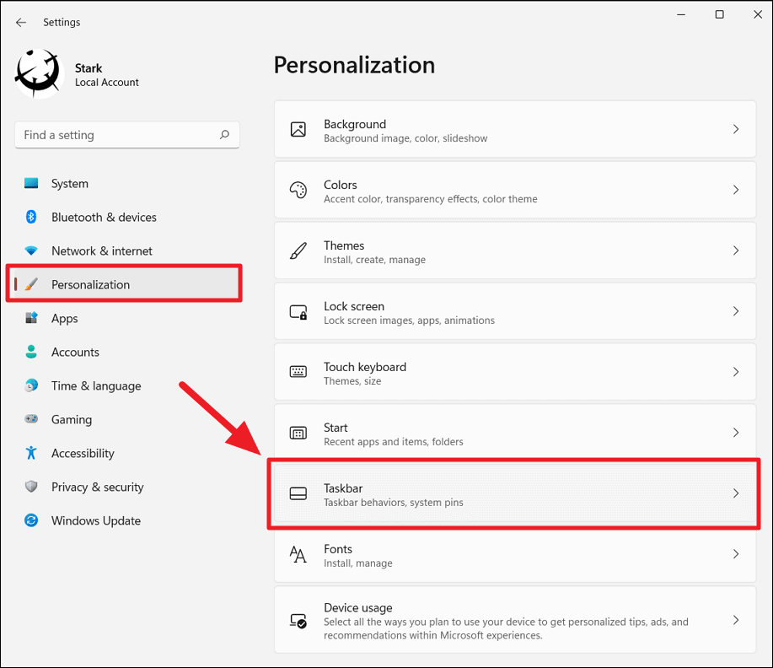Select Network & internet in sidebar
Image resolution: width=773 pixels, height=668 pixels.
click(102, 250)
